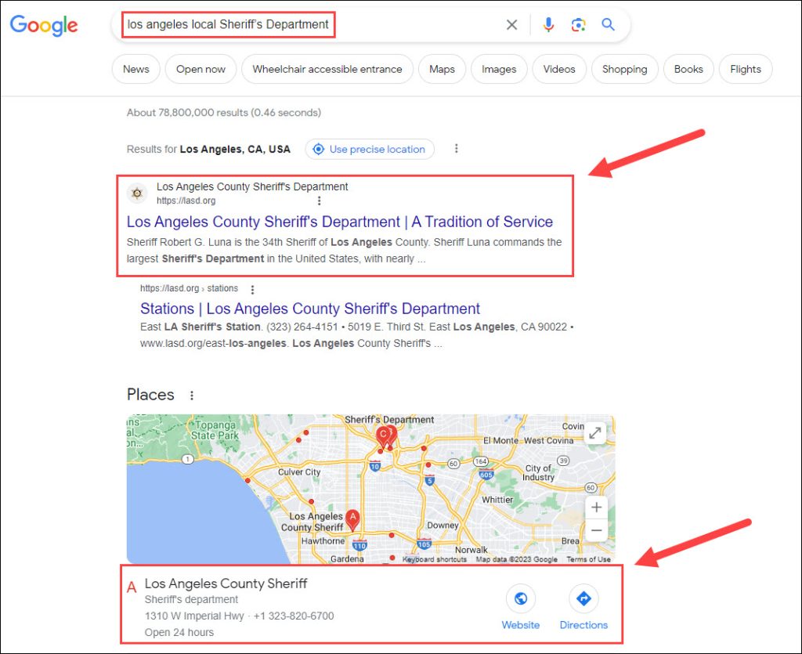Open more options for lasd.org result
The width and height of the screenshot is (802, 654).
pos(320,201)
